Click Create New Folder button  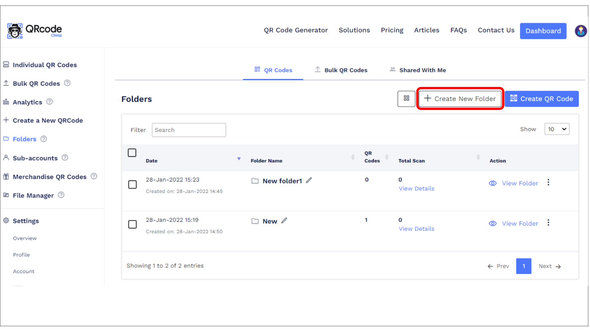coord(460,99)
